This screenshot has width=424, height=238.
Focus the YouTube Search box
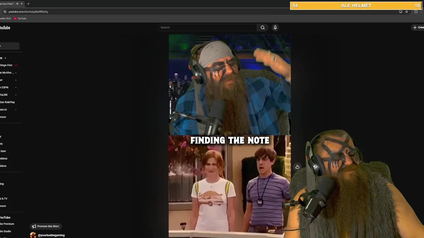[207, 27]
